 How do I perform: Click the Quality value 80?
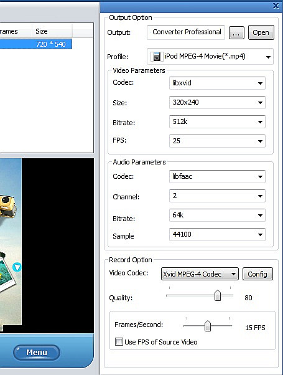click(x=248, y=298)
